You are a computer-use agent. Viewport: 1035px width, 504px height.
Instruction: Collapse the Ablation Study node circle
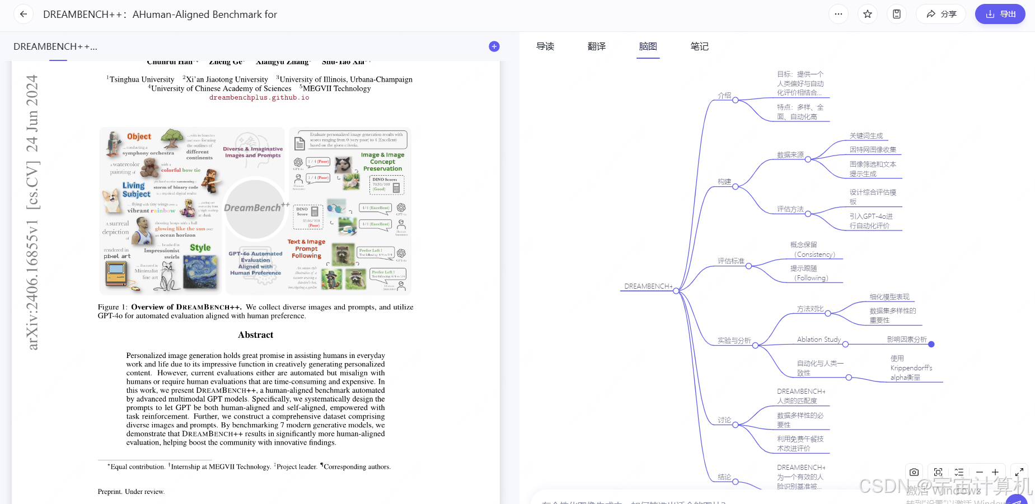(845, 344)
